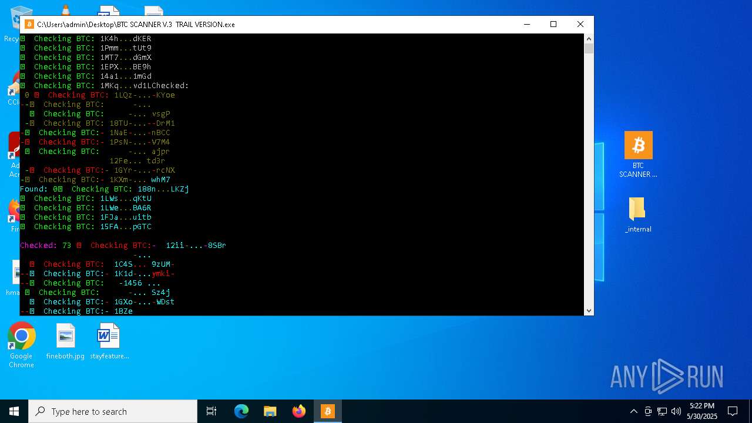This screenshot has width=752, height=423.
Task: Click the console vertical scrollbar thumb
Action: point(589,49)
